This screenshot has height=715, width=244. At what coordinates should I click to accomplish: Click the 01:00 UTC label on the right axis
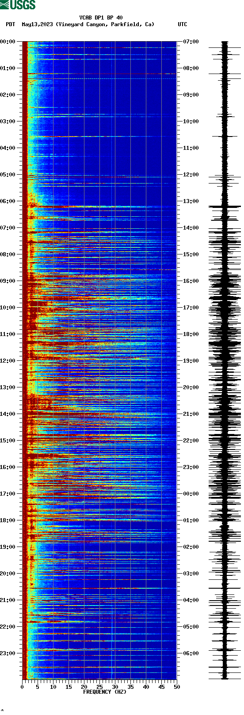(191, 520)
